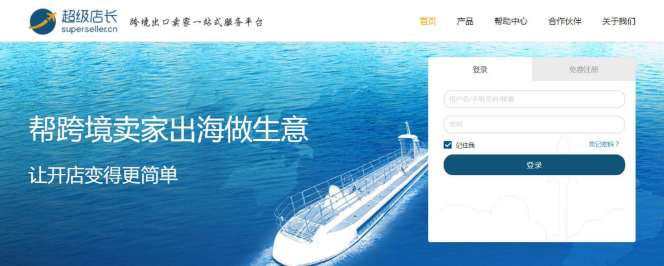Select 合作伙伴 from the navigation bar
Screen dimensions: 664x266
tap(565, 21)
